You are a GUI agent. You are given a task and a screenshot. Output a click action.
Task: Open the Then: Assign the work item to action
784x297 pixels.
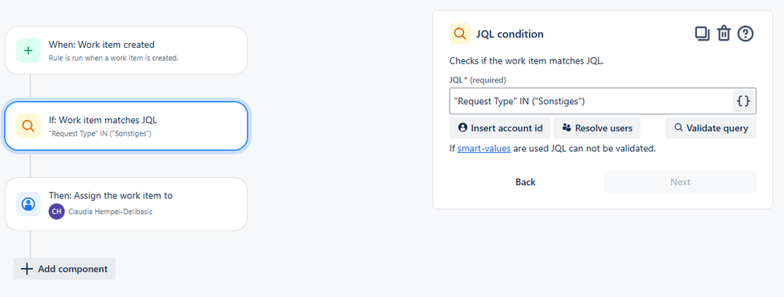[x=126, y=204]
